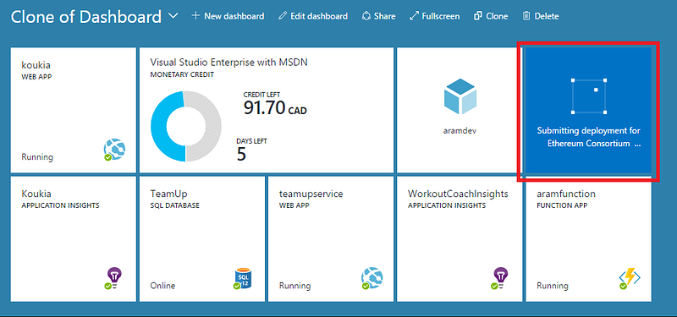This screenshot has height=317, width=677.
Task: Click the trash can icon for Delete
Action: 526,16
